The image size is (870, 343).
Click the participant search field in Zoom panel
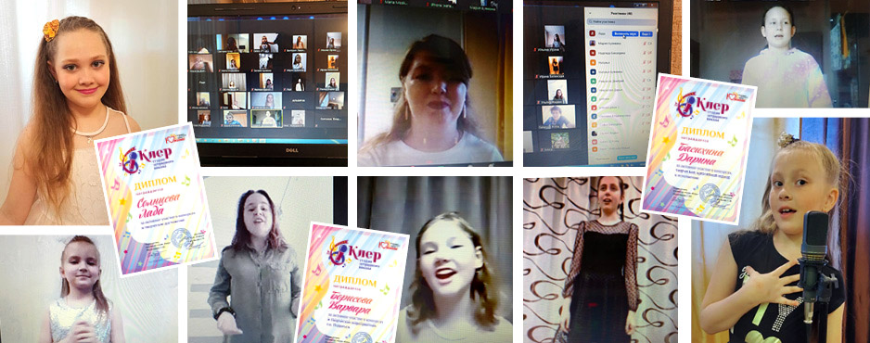click(621, 21)
